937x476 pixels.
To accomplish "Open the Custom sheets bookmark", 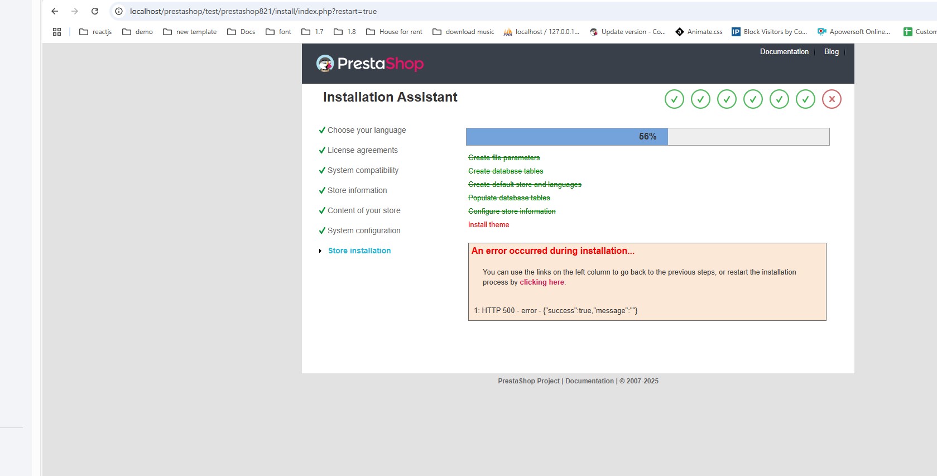I will click(920, 32).
